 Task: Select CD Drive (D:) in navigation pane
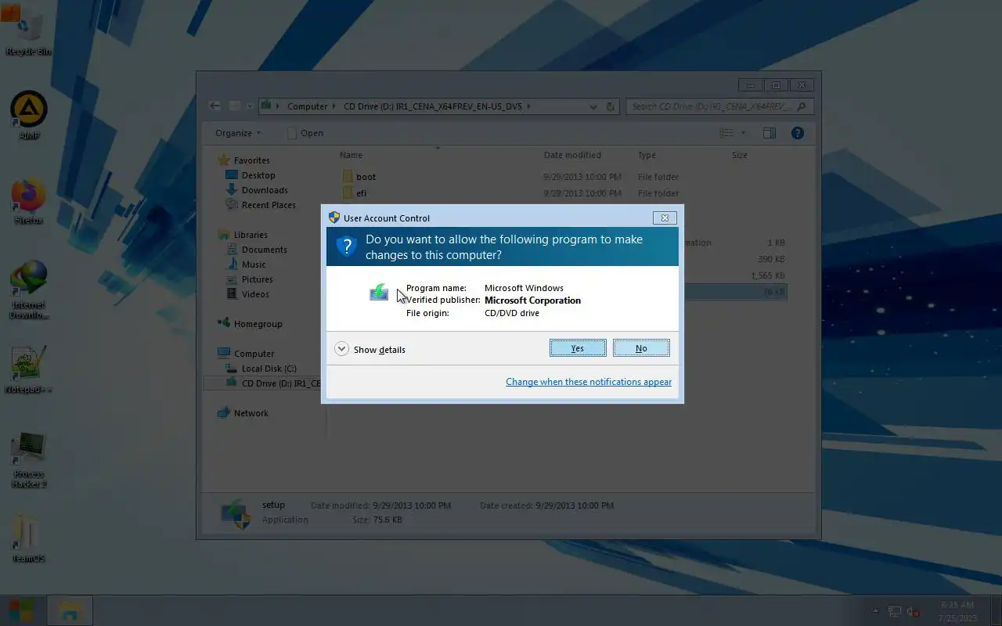pyautogui.click(x=272, y=383)
